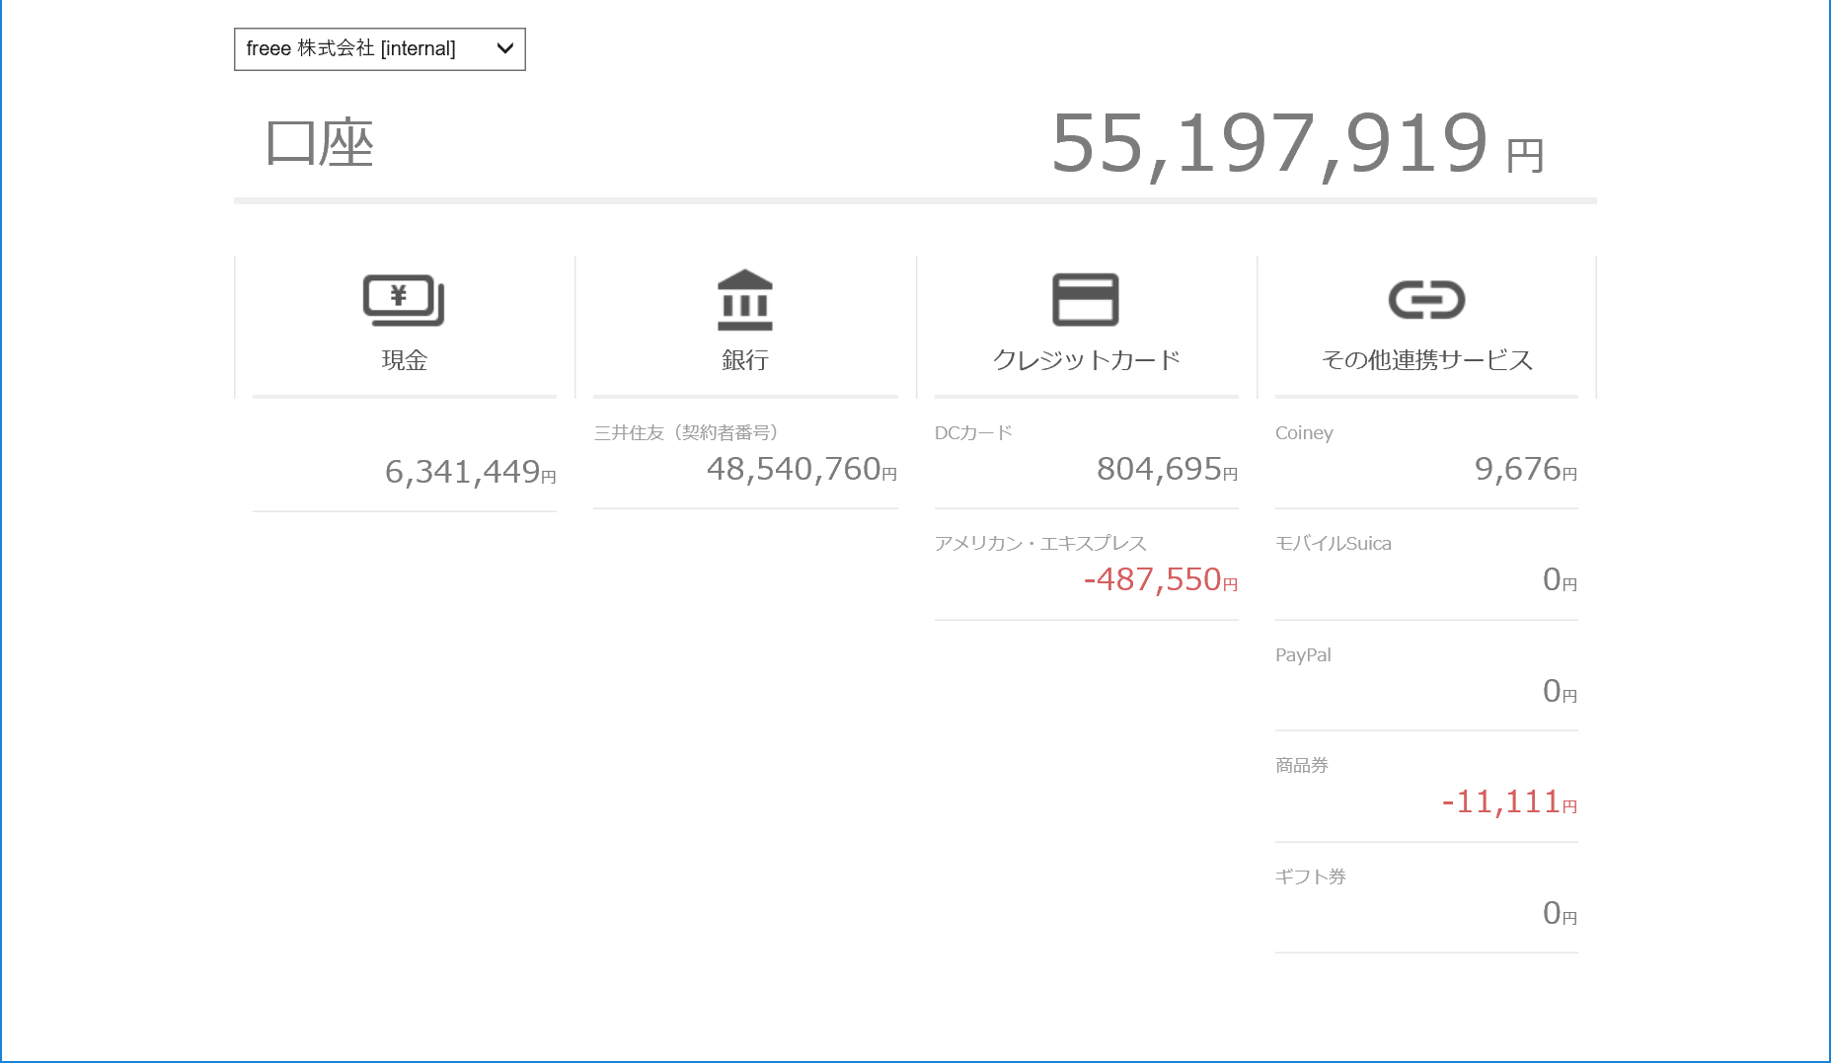Select the 現金 category label
This screenshot has width=1831, height=1063.
[405, 360]
